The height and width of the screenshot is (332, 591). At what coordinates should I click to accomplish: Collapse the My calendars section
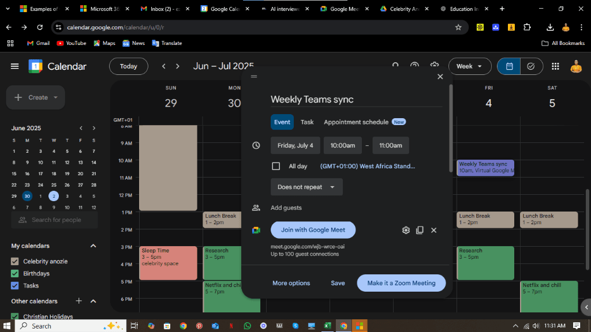93,246
